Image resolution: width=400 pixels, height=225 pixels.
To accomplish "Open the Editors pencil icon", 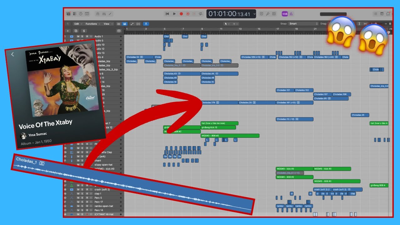I will click(x=110, y=14).
